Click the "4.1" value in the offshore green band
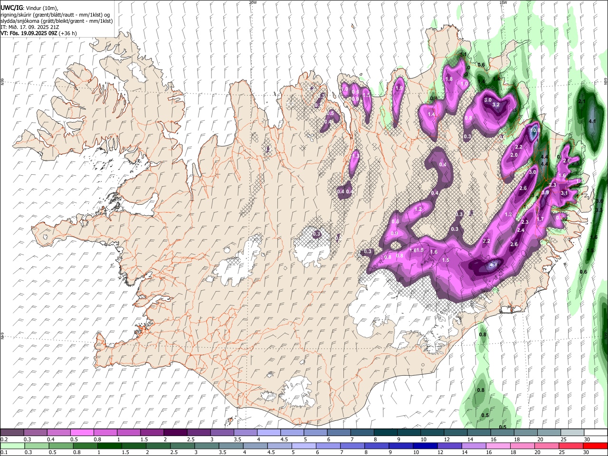The height and width of the screenshot is (456, 608). [x=592, y=122]
